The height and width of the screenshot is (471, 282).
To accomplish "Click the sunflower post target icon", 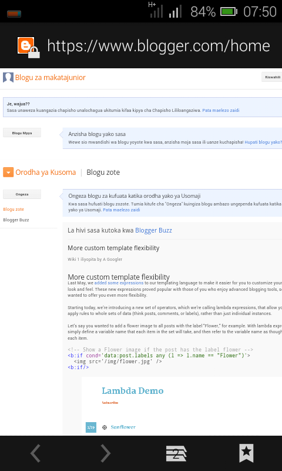I will [x=105, y=427].
